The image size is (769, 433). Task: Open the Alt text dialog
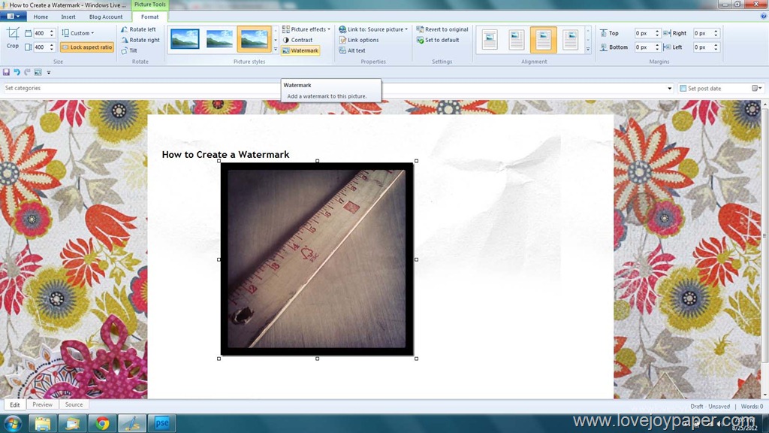pyautogui.click(x=352, y=50)
